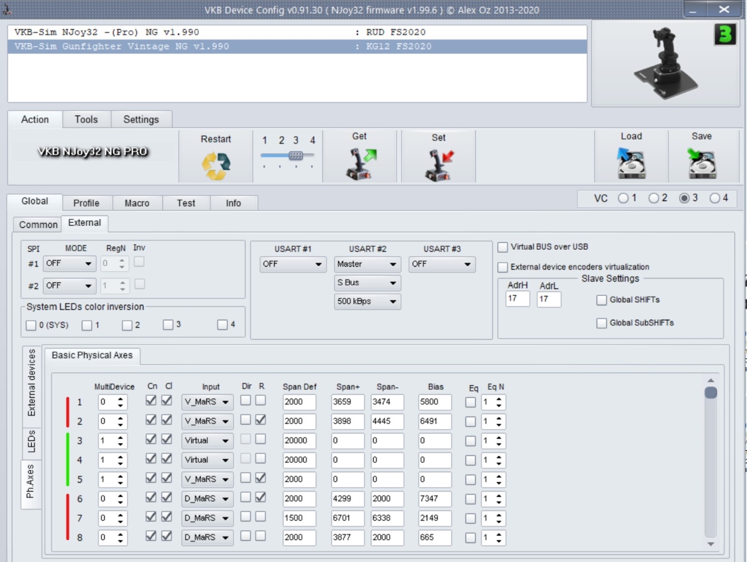The width and height of the screenshot is (747, 562).
Task: Click the Save disk icon
Action: (702, 164)
